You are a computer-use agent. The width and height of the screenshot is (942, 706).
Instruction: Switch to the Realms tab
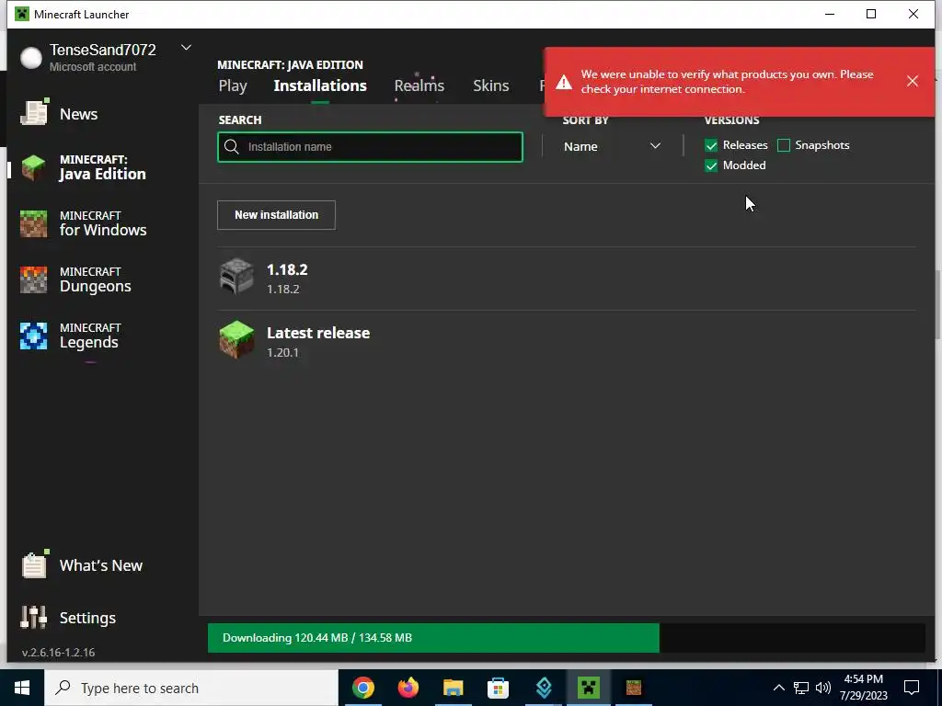pyautogui.click(x=419, y=85)
